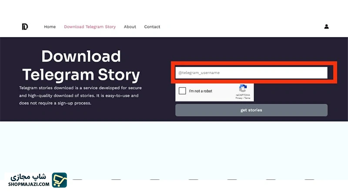348x196 pixels.
Task: Click the SHOPMAJAZI.COM watermark text
Action: point(29,184)
